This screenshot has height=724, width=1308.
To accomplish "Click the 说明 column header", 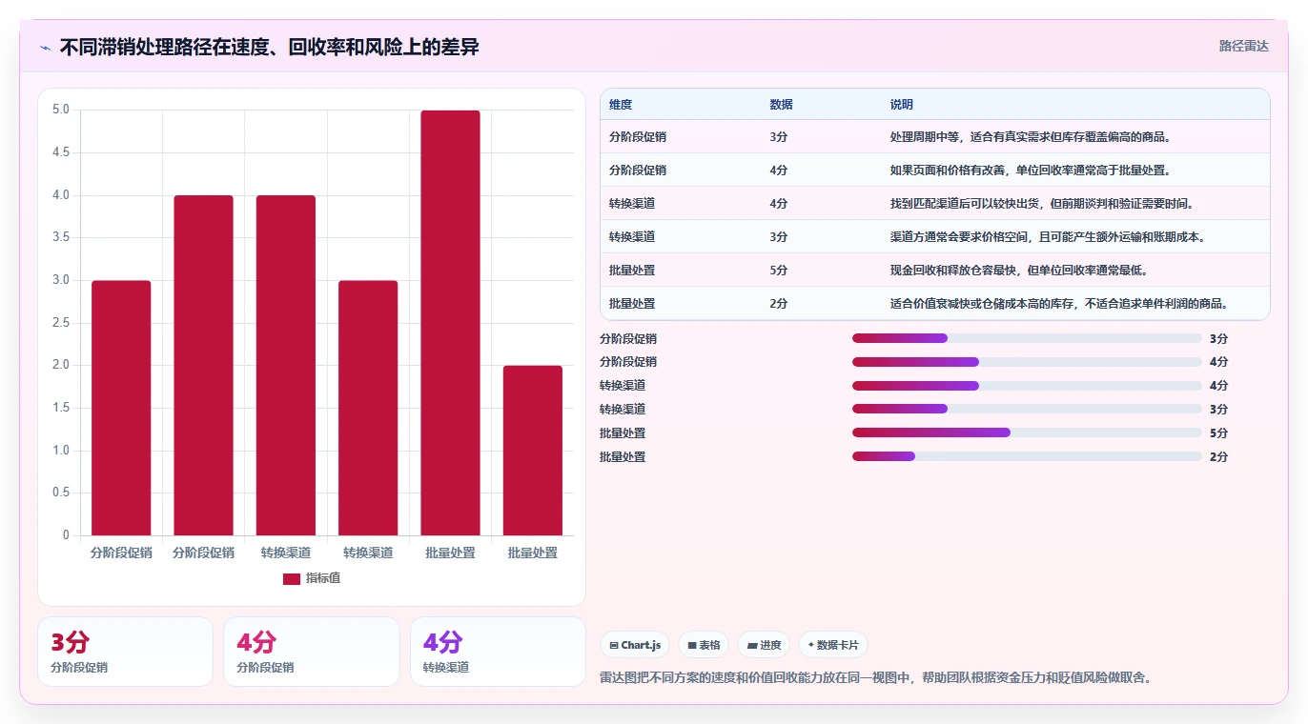I will tap(902, 105).
